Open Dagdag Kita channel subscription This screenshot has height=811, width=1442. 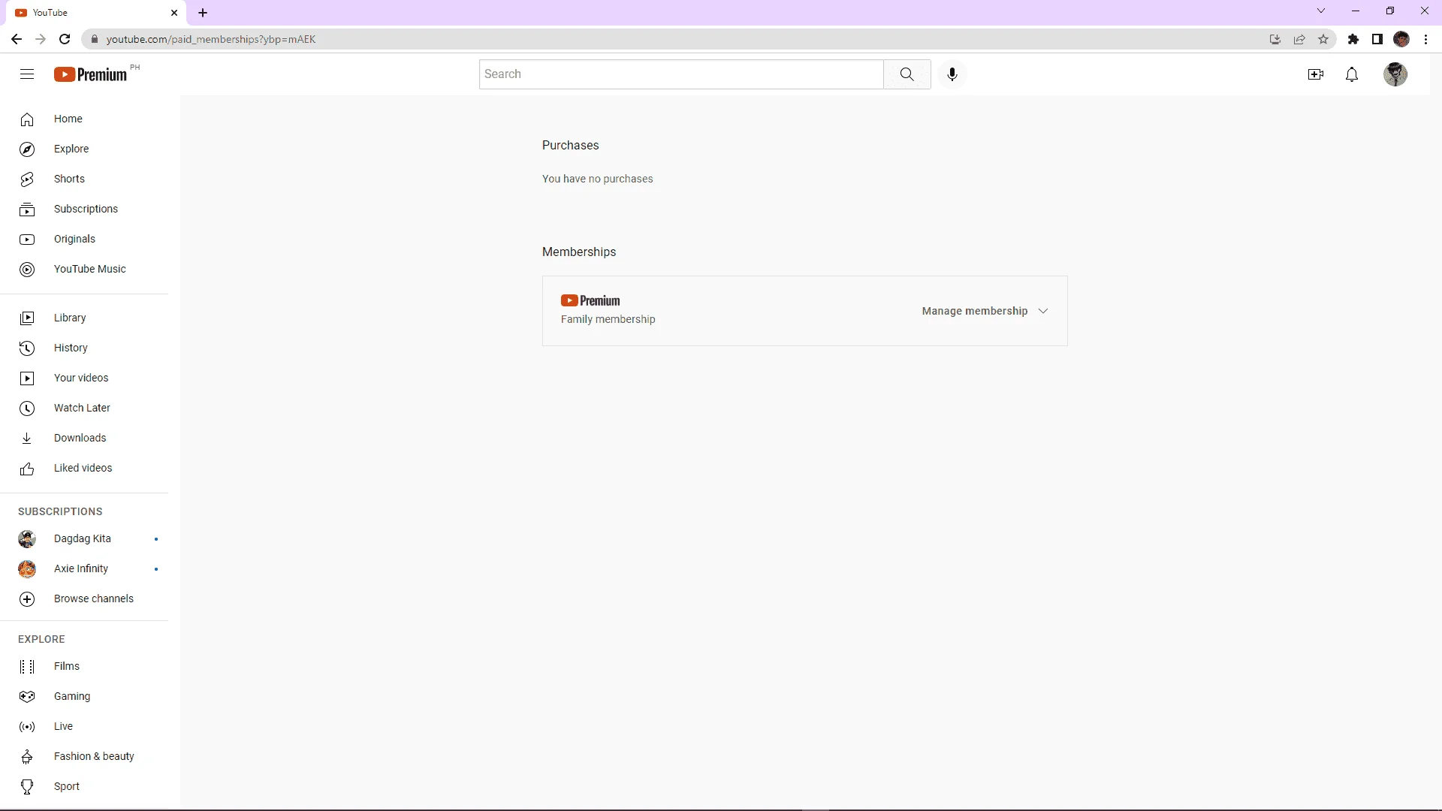pos(84,538)
